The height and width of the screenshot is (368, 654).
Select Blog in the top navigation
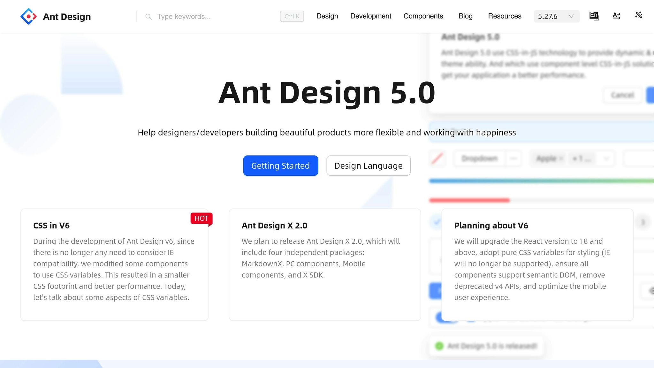465,16
